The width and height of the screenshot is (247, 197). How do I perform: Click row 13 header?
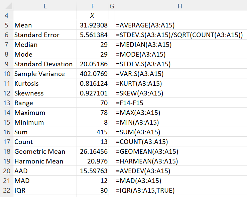(6, 103)
